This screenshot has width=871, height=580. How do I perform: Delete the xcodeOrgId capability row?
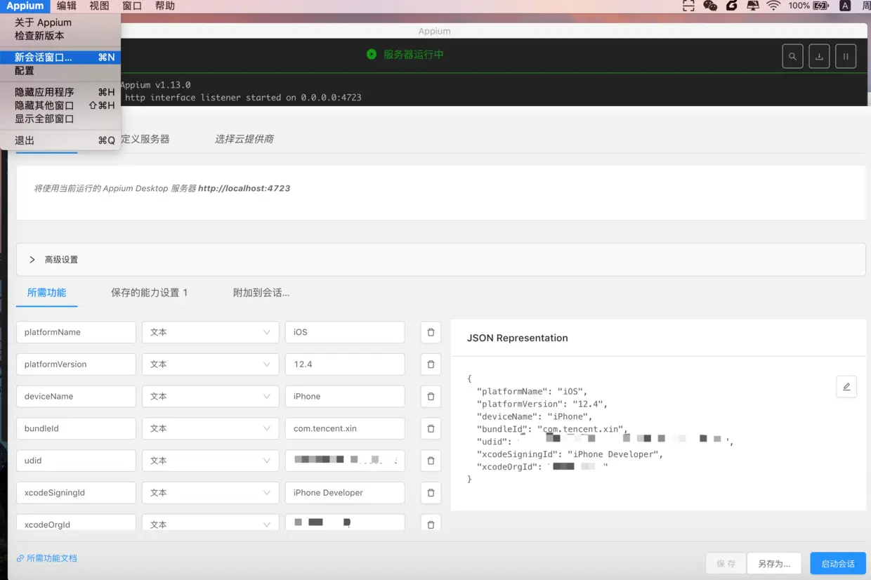pos(431,524)
